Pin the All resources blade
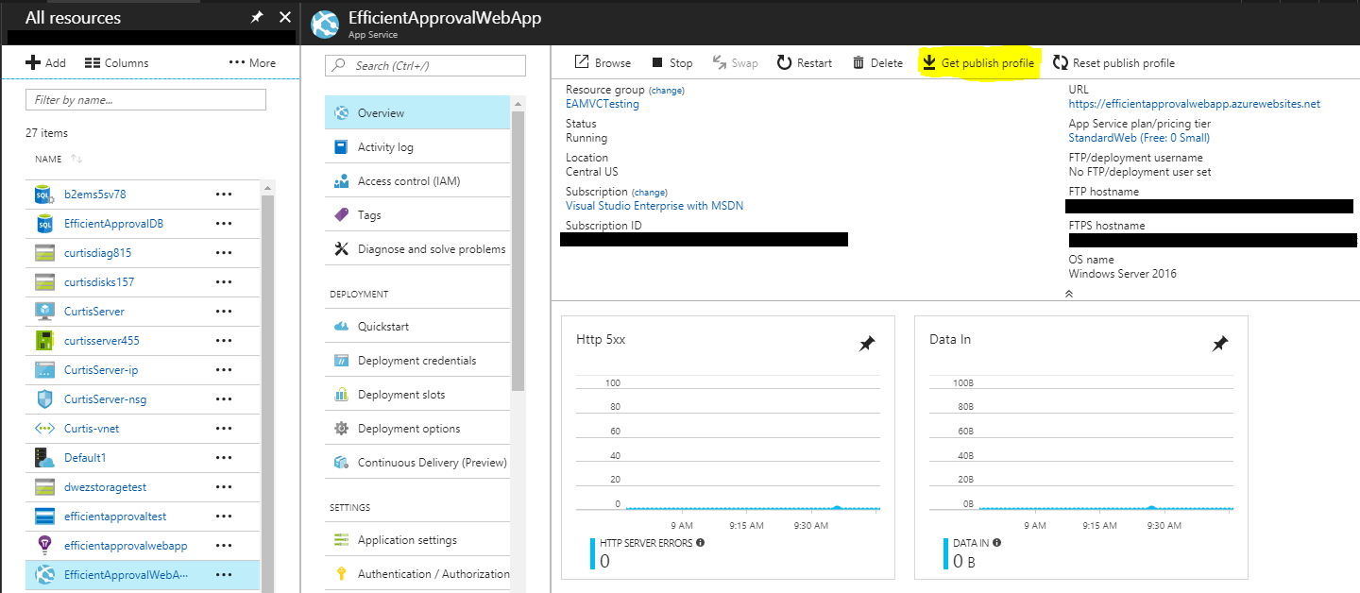1360x593 pixels. tap(257, 17)
